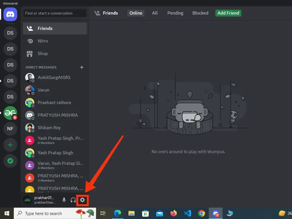Open the first DS server icon
The height and width of the screenshot is (219, 292).
10,33
